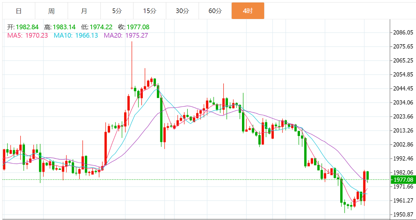Click the 1950.87 price axis label
This screenshot has width=416, height=220.
403,214
